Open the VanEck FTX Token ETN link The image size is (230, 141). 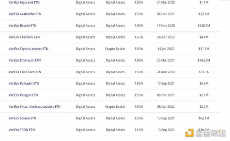25,72
